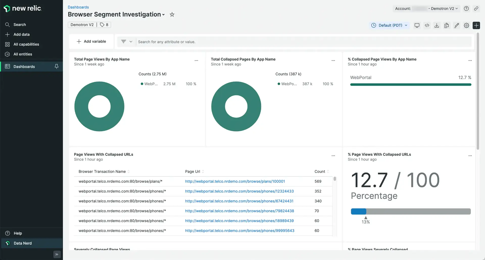The height and width of the screenshot is (260, 485).
Task: Open the Default (PDT) time picker dropdown
Action: pyautogui.click(x=389, y=25)
